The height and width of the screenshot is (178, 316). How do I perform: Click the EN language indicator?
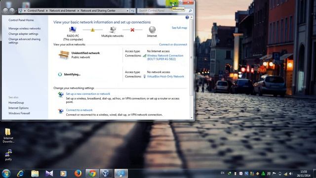click(223, 173)
